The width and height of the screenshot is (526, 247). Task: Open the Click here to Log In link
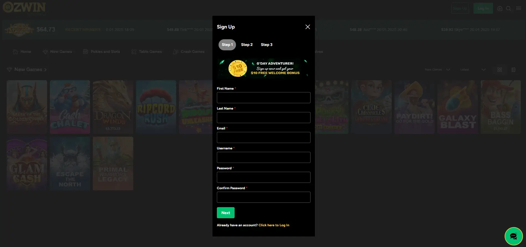274,225
